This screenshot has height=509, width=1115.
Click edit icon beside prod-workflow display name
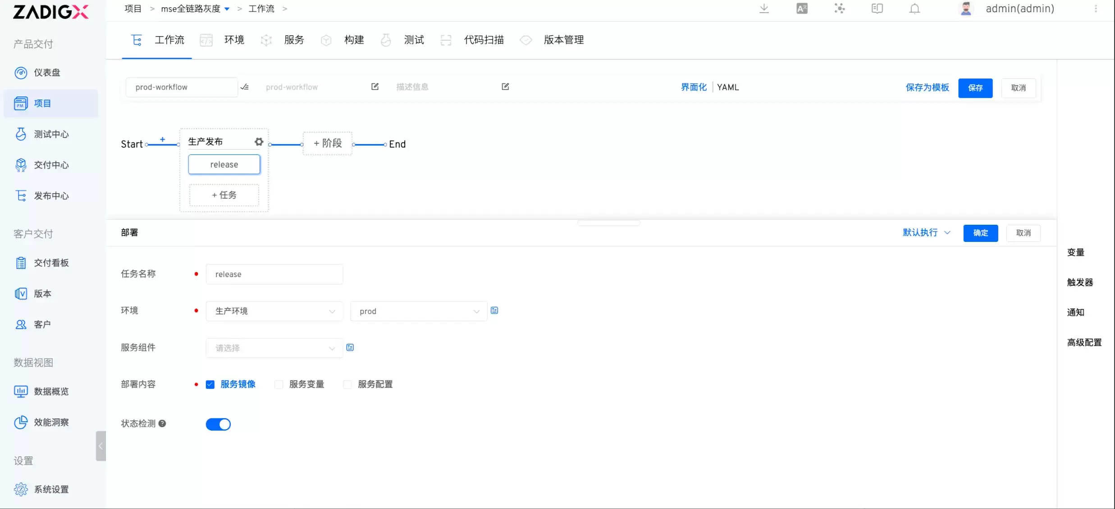point(375,86)
